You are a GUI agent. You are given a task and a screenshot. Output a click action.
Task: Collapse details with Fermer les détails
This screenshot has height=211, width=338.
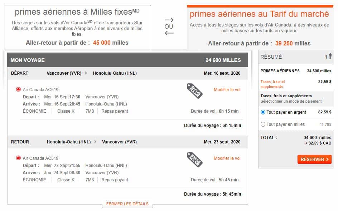pos(127,204)
